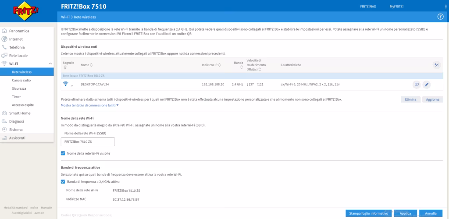The width and height of the screenshot is (449, 219).
Task: Click the Annulla button
Action: [431, 213]
